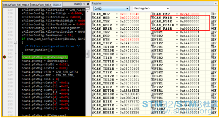220x119 pixels.
Task: Click the editor vertical scrollbar thumb
Action: (87, 53)
